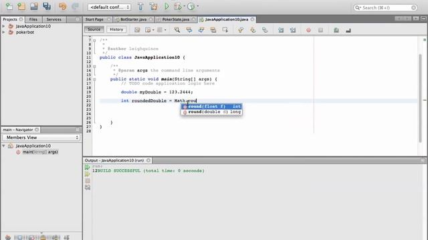Click the Save All icon
Image resolution: width=428 pixels, height=240 pixels.
(47, 7)
